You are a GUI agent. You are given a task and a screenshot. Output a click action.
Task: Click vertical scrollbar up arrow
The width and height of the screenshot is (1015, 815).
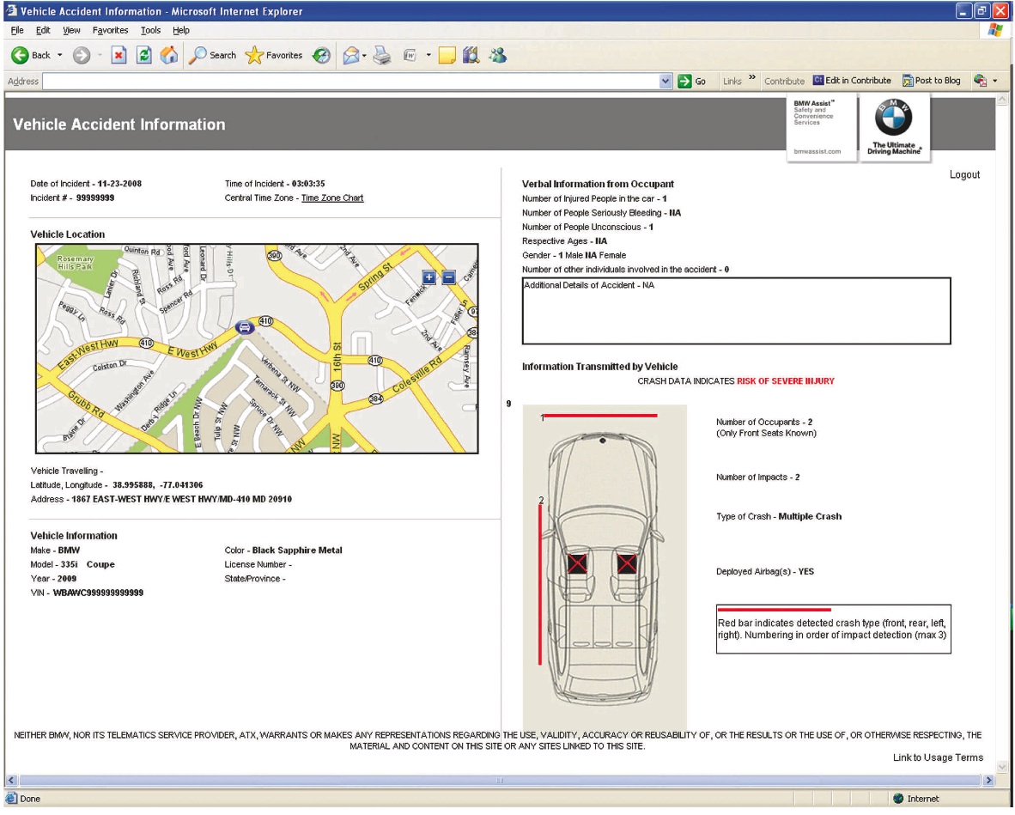[x=1002, y=99]
